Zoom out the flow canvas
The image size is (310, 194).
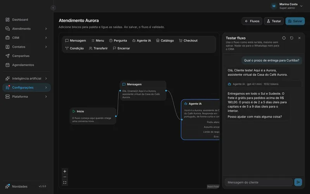coord(65,177)
